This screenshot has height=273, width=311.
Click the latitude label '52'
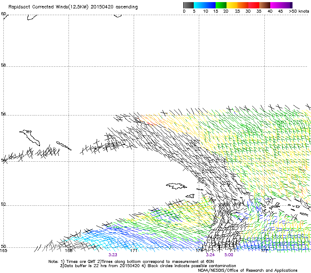[3, 204]
